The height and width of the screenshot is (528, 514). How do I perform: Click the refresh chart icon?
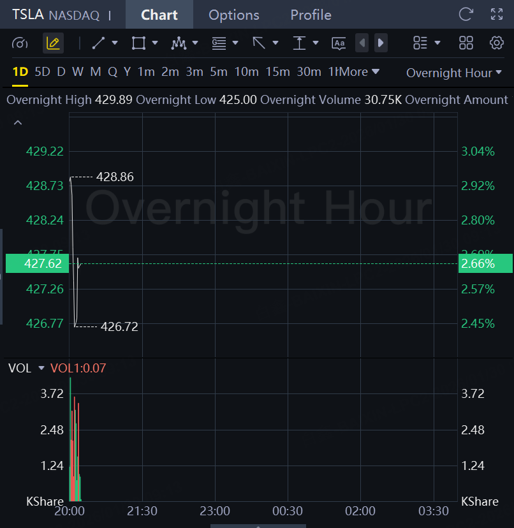tap(466, 14)
